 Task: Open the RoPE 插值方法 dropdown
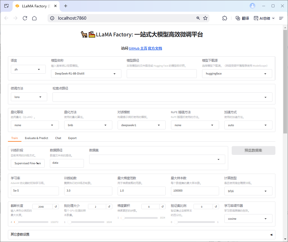pyautogui.click(x=195, y=125)
